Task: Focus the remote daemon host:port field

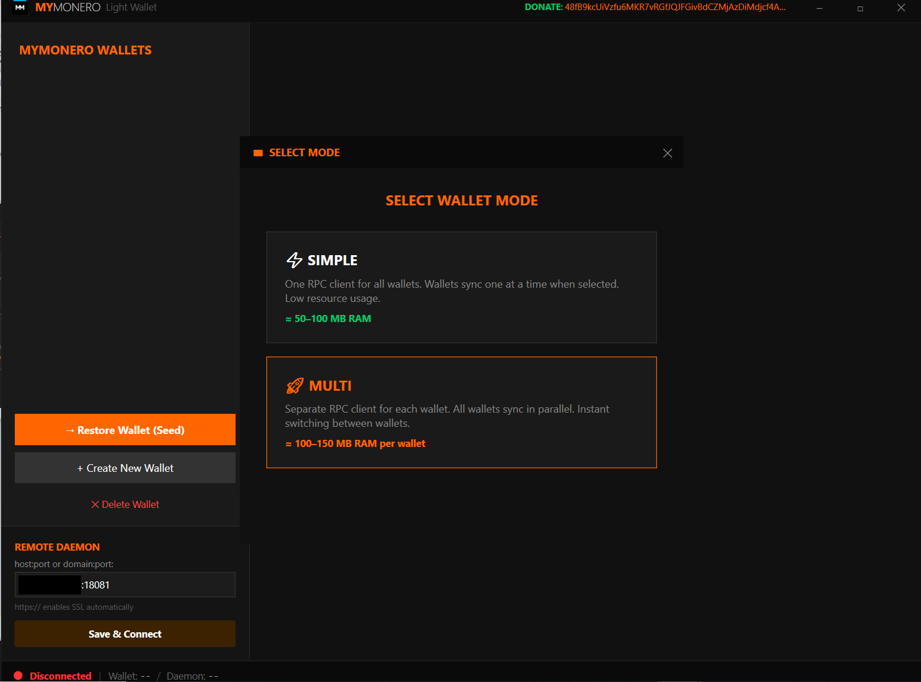Action: [x=125, y=585]
